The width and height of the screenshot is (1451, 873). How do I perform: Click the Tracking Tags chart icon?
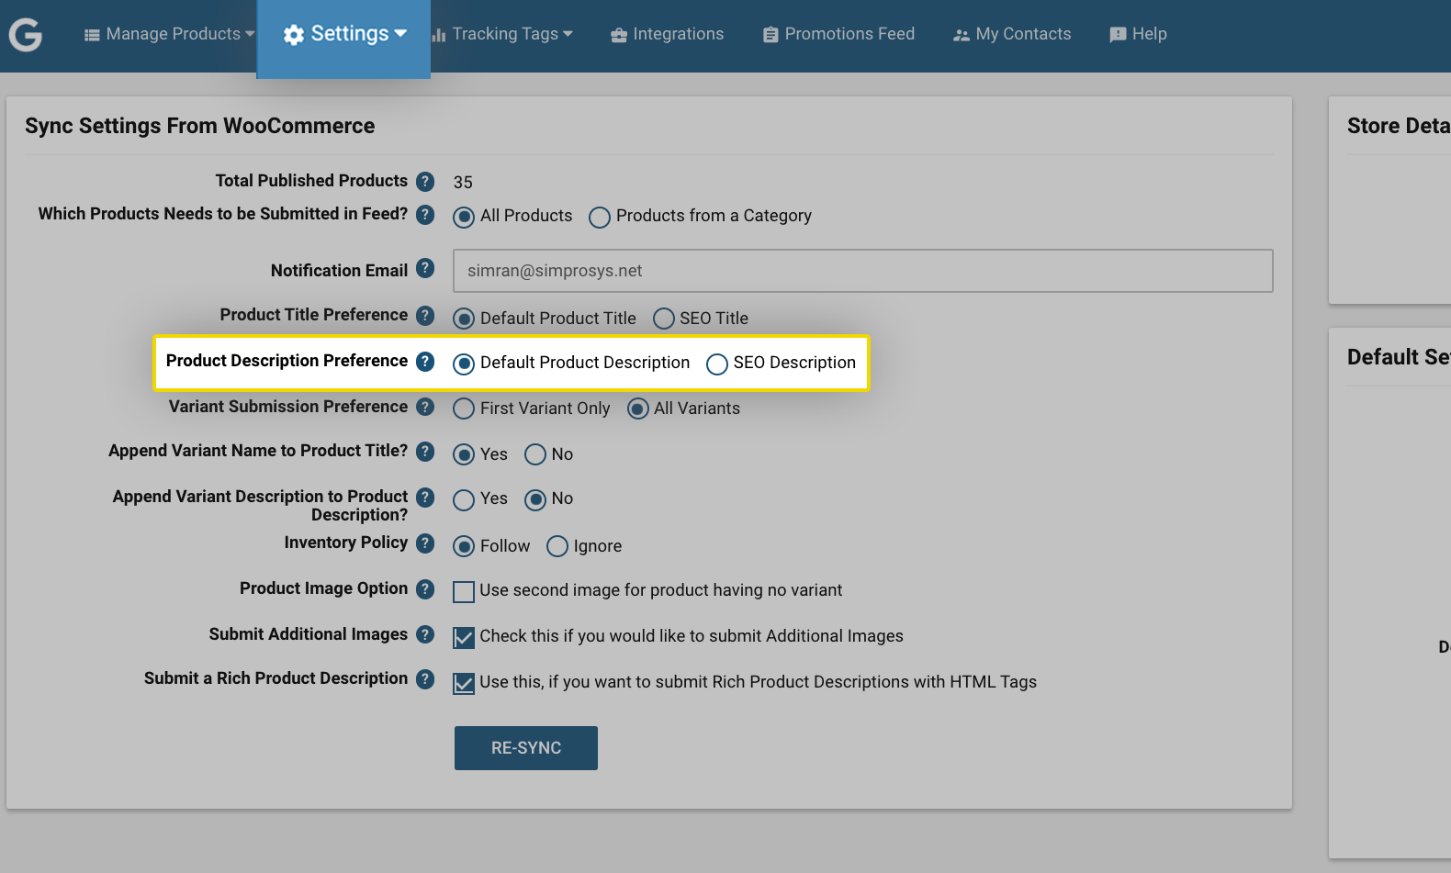coord(439,35)
